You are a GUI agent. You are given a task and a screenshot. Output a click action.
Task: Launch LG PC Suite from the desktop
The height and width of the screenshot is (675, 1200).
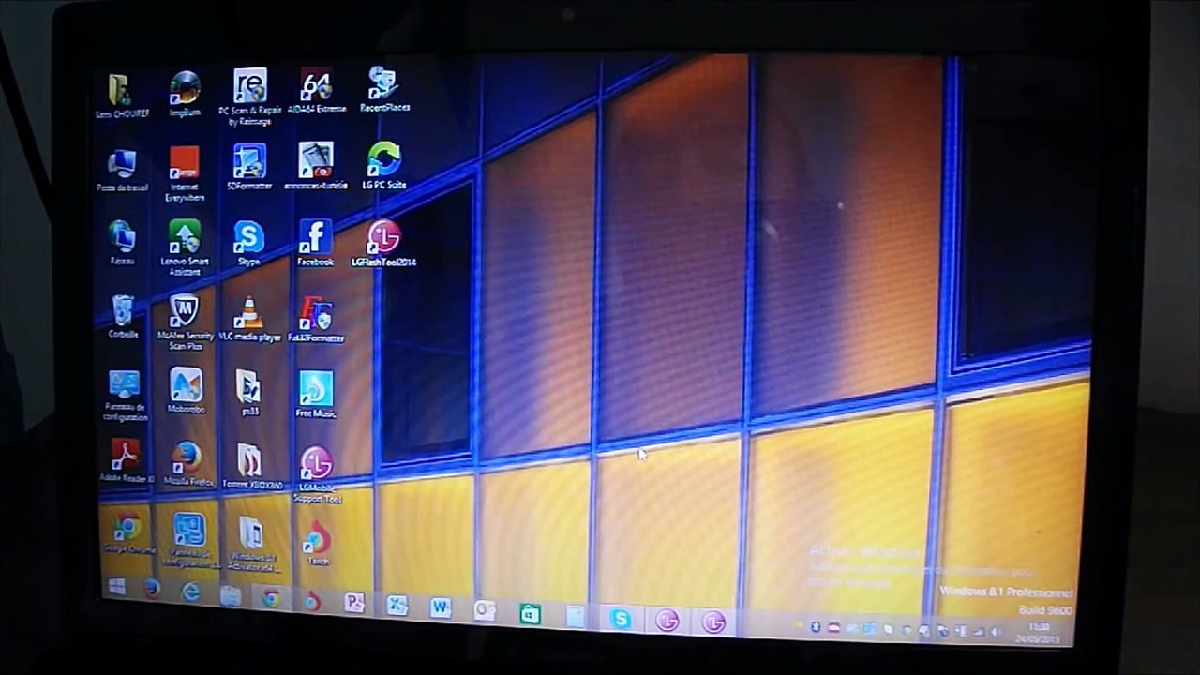pos(384,165)
